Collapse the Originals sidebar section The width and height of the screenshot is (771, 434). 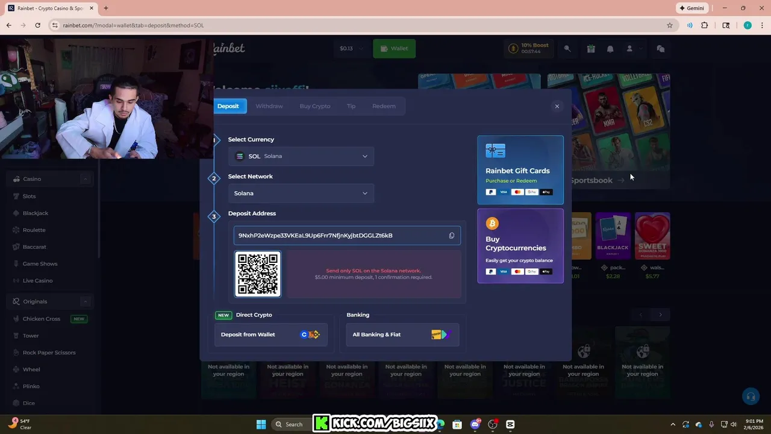pyautogui.click(x=85, y=301)
